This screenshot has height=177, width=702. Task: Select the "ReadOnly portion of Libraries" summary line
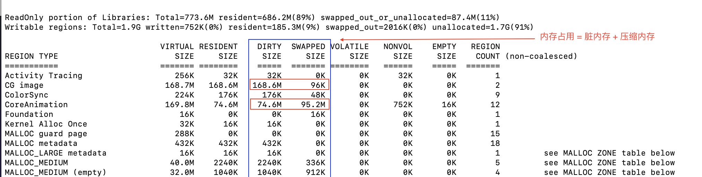[252, 17]
